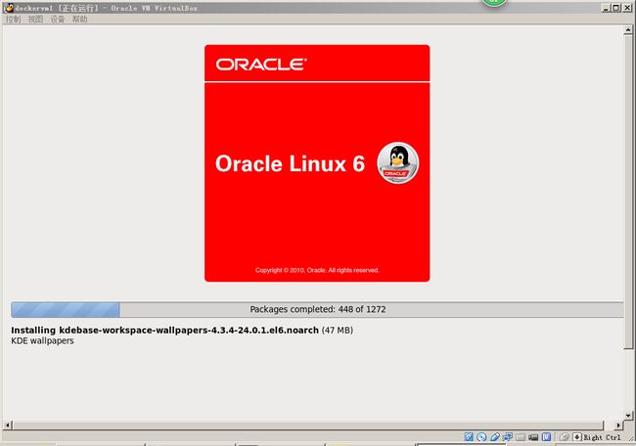Open the 设备 (Devices) menu

coord(57,19)
